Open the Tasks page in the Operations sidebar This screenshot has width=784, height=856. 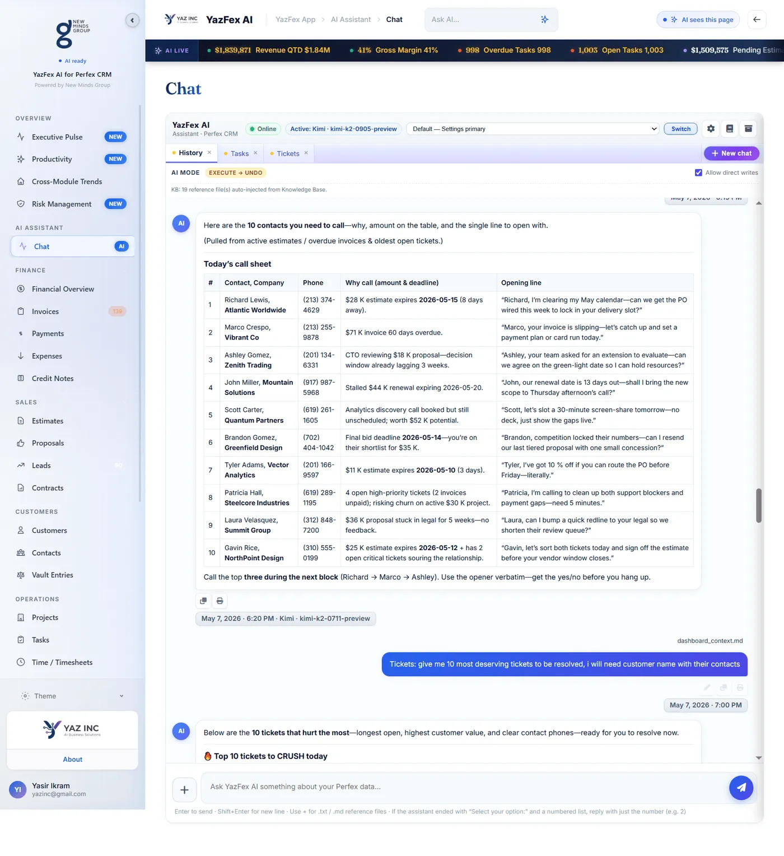click(x=73, y=640)
